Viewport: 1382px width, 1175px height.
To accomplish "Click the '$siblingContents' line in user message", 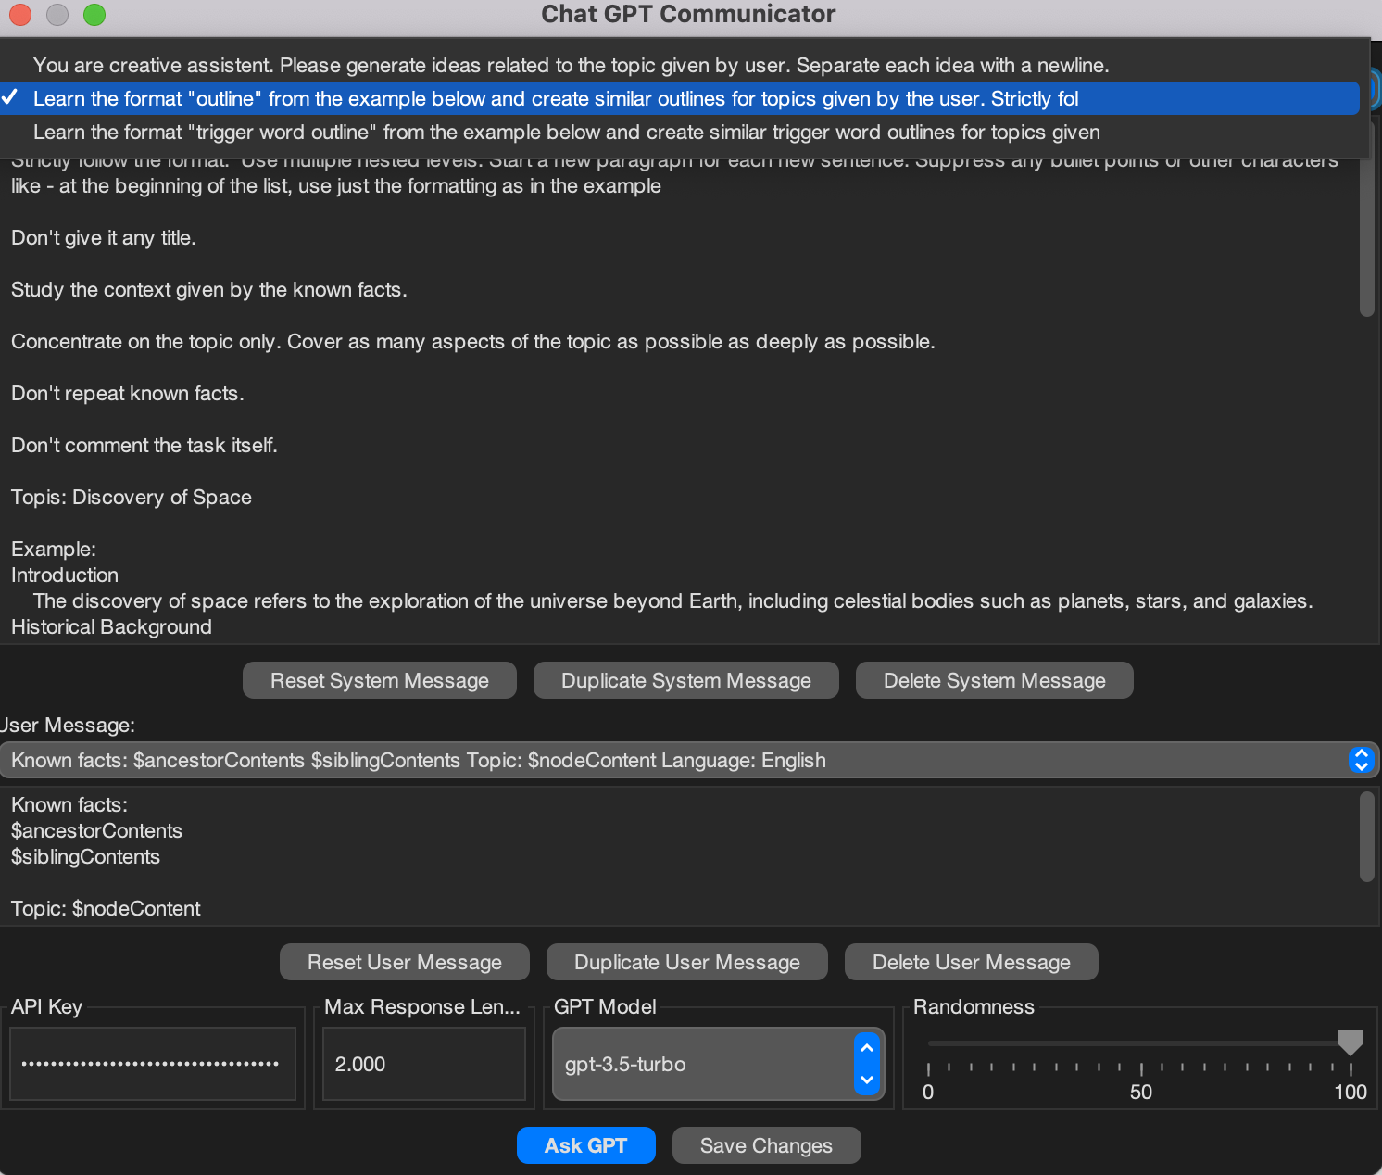I will coord(85,856).
